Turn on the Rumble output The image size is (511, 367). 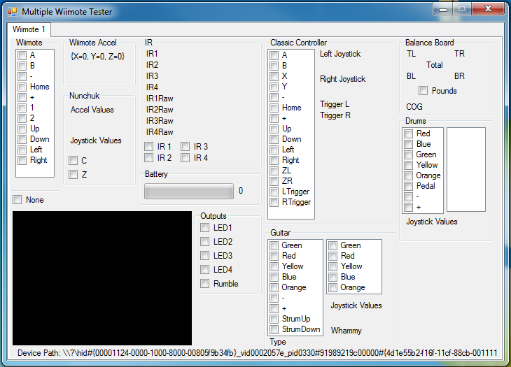pyautogui.click(x=204, y=284)
